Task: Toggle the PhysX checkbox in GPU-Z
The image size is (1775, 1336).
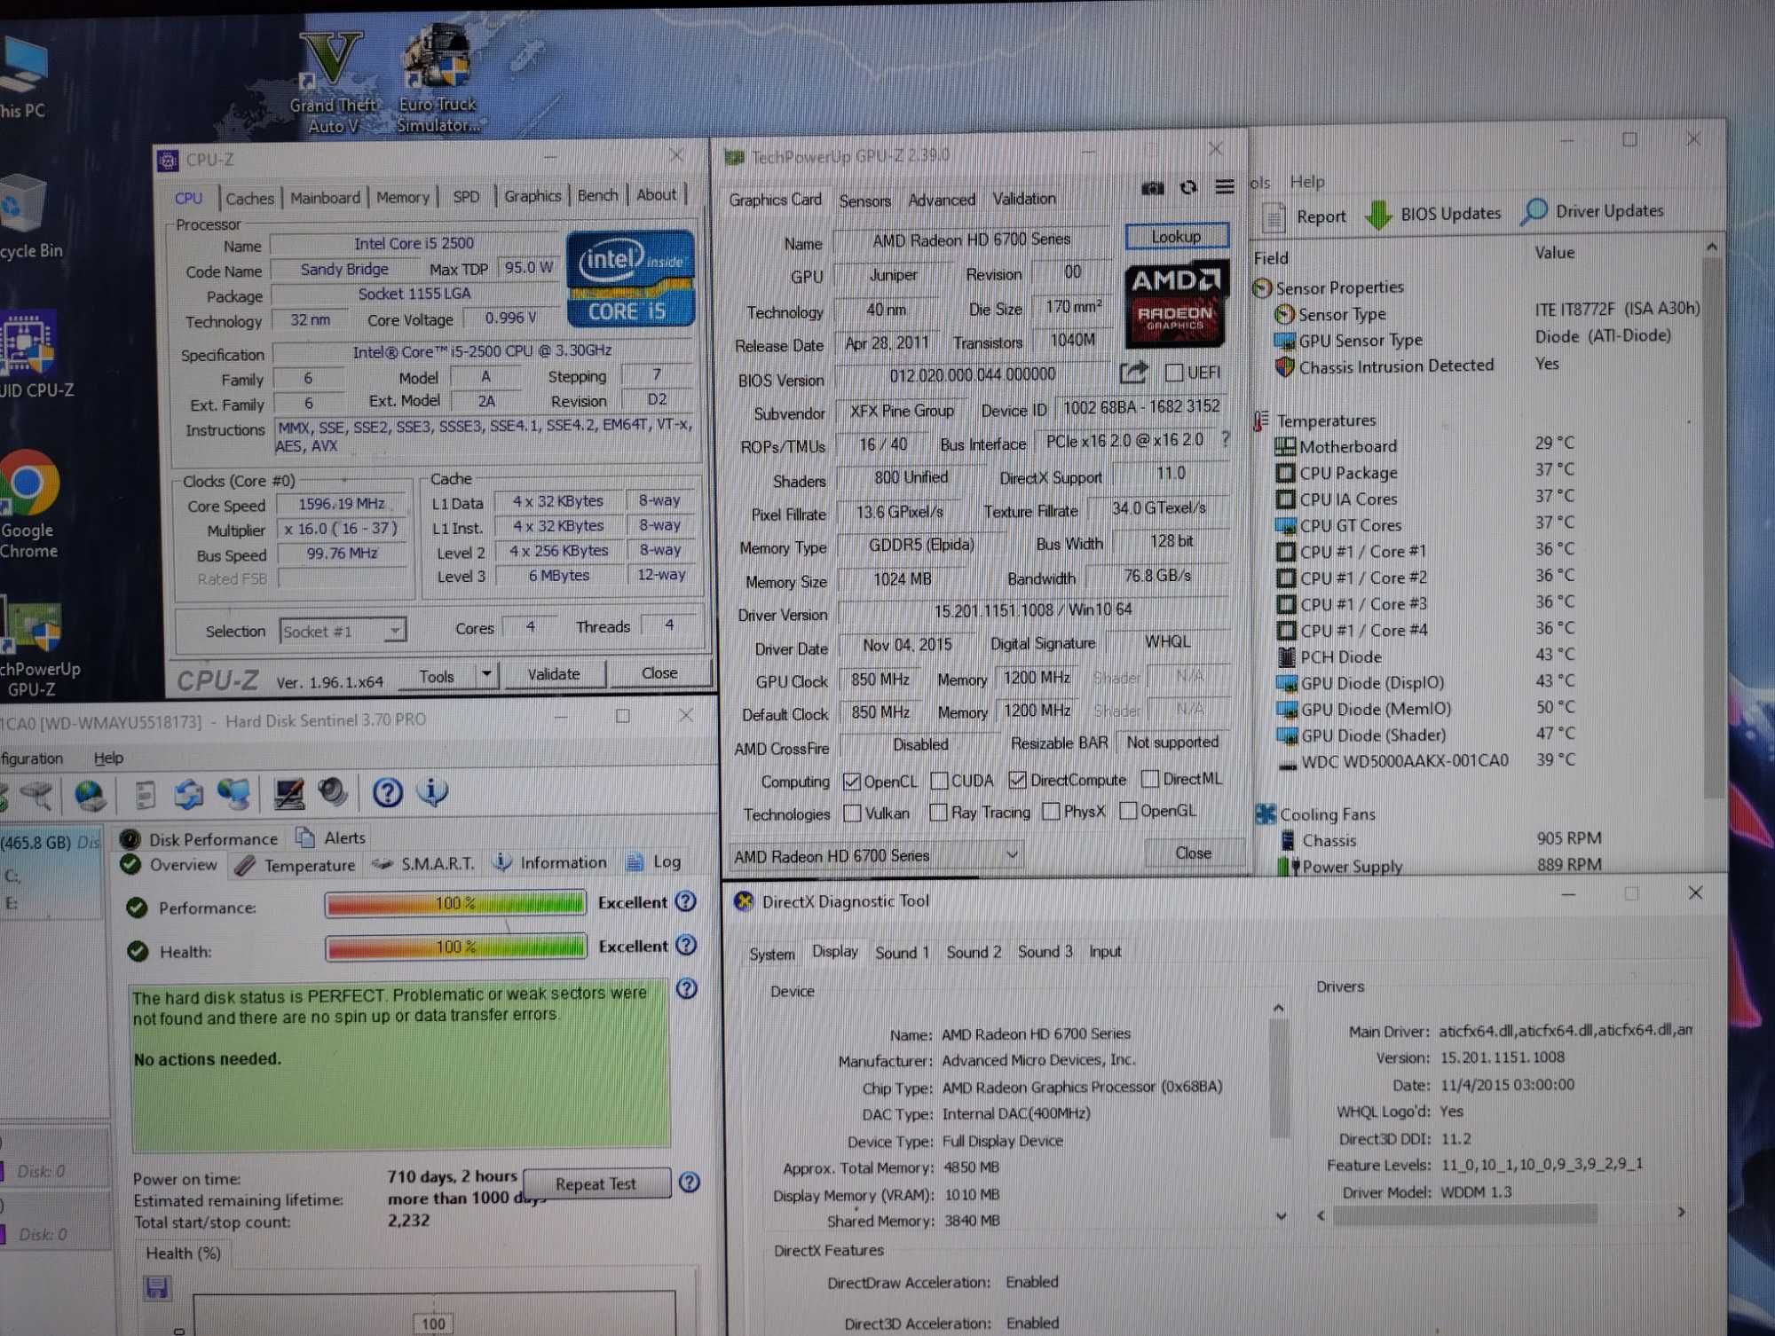Action: [1052, 812]
